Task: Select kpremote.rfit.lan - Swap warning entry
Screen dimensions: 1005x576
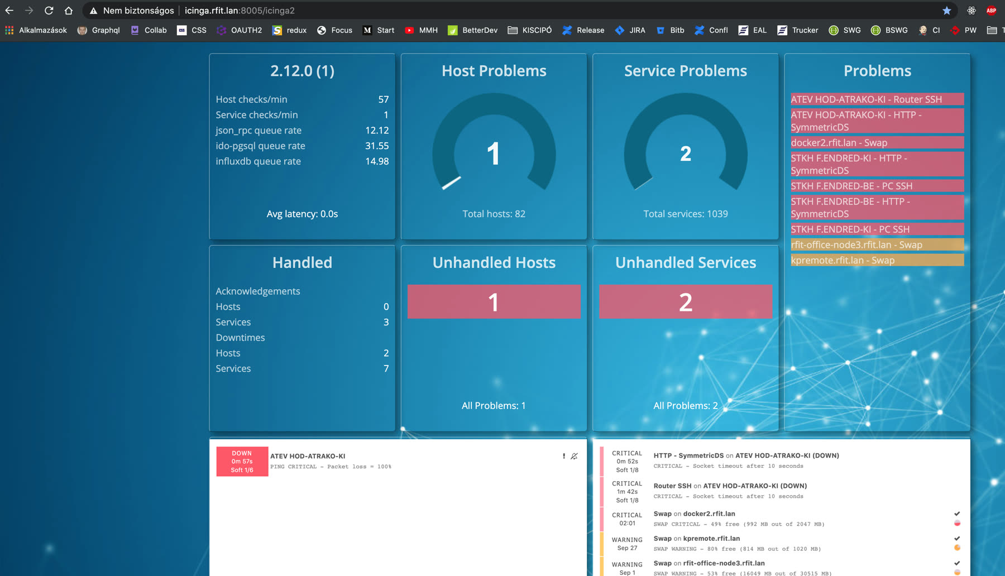Action: tap(877, 260)
